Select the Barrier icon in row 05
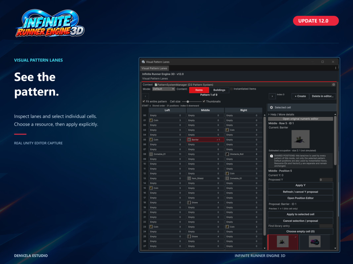353x264 pixels. [189, 140]
